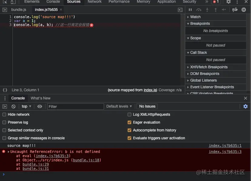This screenshot has height=181, width=251.
Task: Clear the console with the ban icon
Action: 13,106
